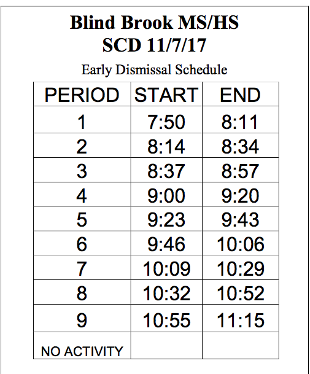
Task: Click the 10:09 start time cell
Action: coord(166,268)
